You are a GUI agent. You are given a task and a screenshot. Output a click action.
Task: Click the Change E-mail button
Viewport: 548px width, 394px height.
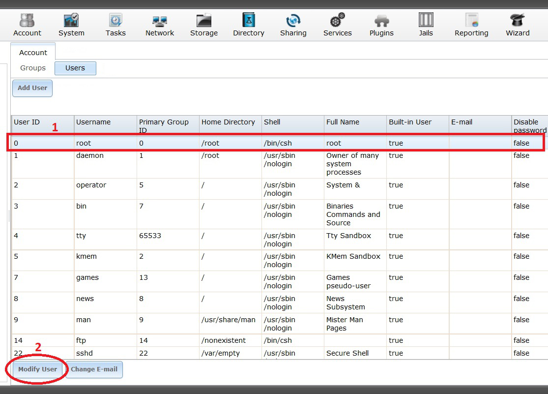[94, 369]
